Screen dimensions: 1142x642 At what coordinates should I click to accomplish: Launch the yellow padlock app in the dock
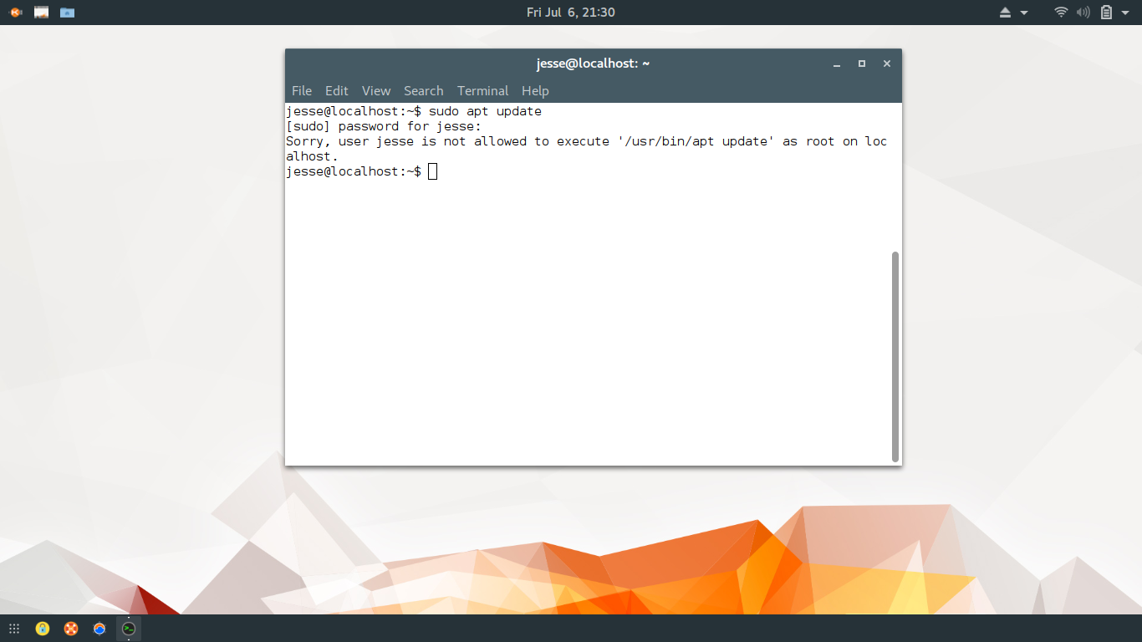click(43, 629)
